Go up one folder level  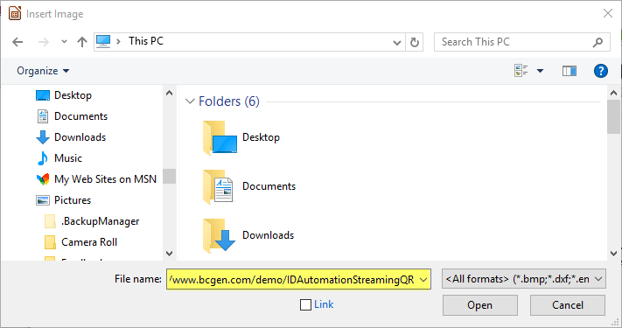(x=82, y=42)
